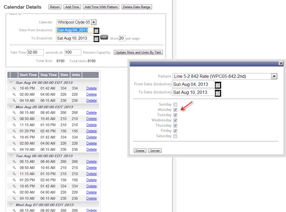Check the Sunday checkbox
286x212 pixels.
coord(175,105)
